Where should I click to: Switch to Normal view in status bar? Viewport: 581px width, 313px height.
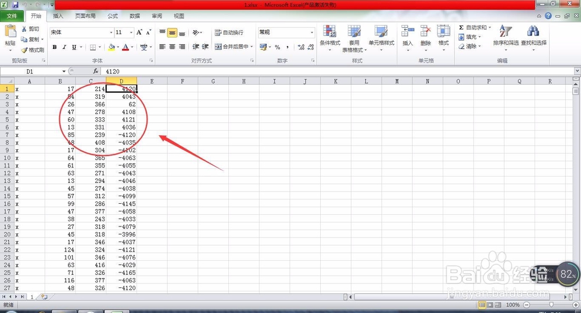(482, 305)
